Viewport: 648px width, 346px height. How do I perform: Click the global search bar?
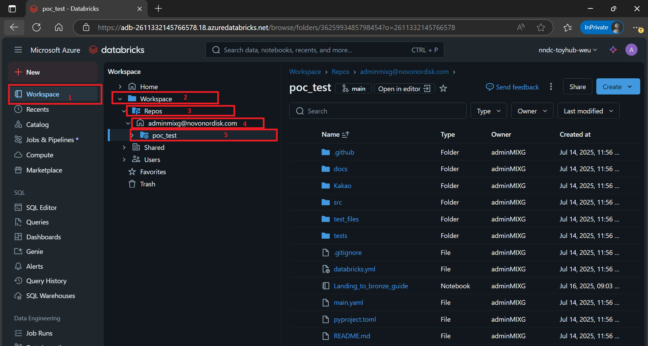pyautogui.click(x=325, y=50)
